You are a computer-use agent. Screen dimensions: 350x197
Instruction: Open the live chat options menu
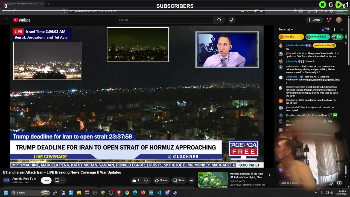click(335, 30)
